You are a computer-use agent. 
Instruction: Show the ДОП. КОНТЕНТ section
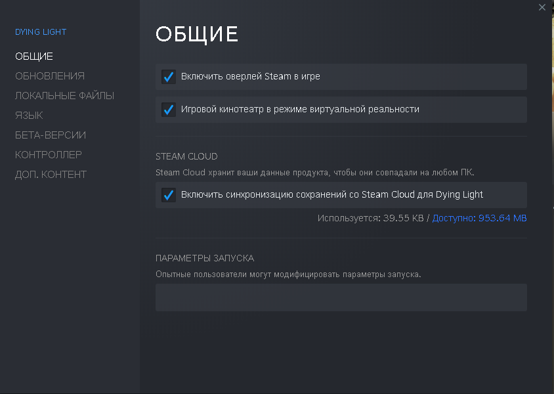(51, 175)
